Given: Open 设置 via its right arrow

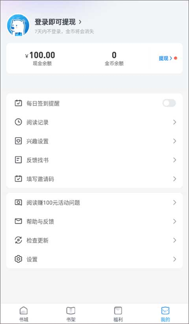Looking at the screenshot, I should coord(175,259).
